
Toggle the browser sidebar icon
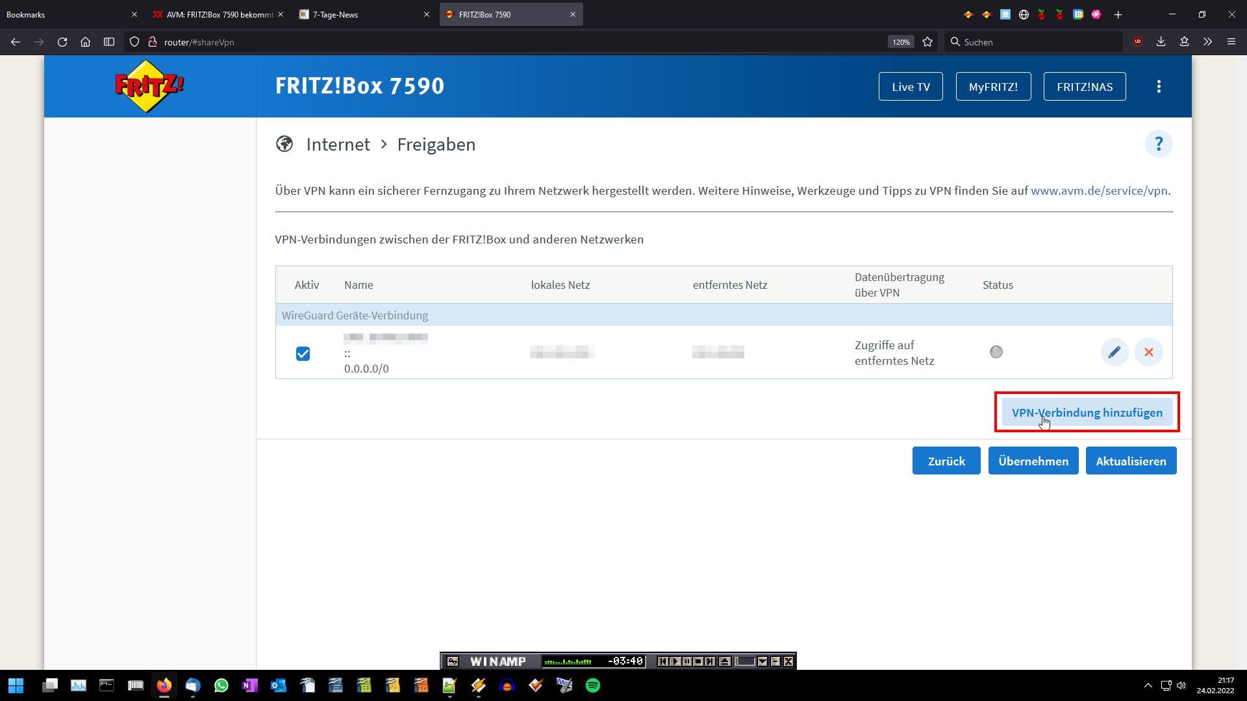tap(109, 42)
